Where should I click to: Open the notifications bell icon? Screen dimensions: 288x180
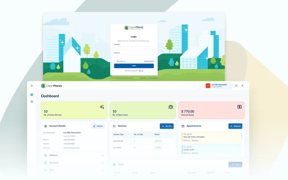(x=236, y=86)
